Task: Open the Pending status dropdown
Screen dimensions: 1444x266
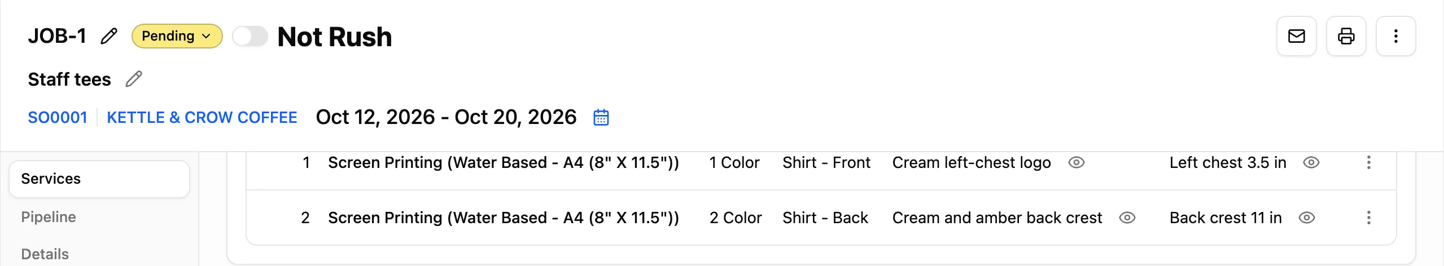Action: coord(177,36)
